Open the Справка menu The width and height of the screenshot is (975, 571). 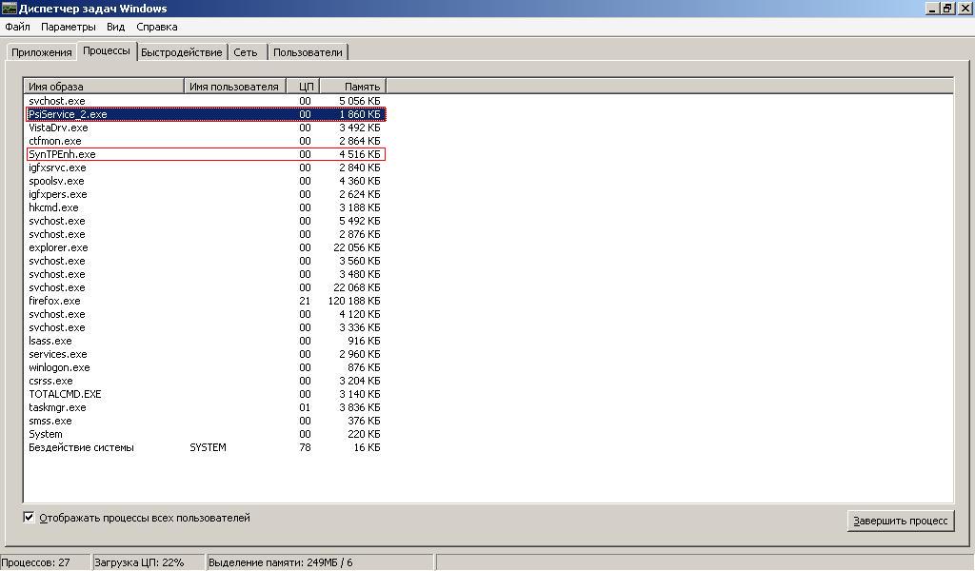click(x=156, y=27)
